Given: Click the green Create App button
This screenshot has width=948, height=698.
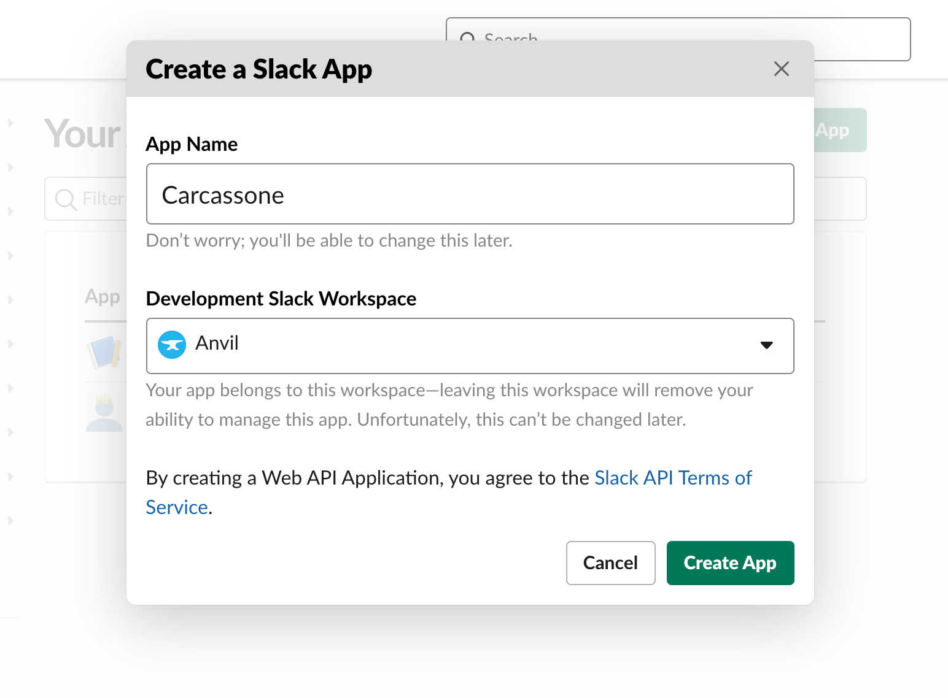Looking at the screenshot, I should pyautogui.click(x=730, y=562).
